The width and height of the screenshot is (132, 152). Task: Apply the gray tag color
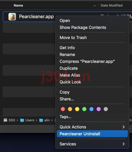[x=106, y=109]
